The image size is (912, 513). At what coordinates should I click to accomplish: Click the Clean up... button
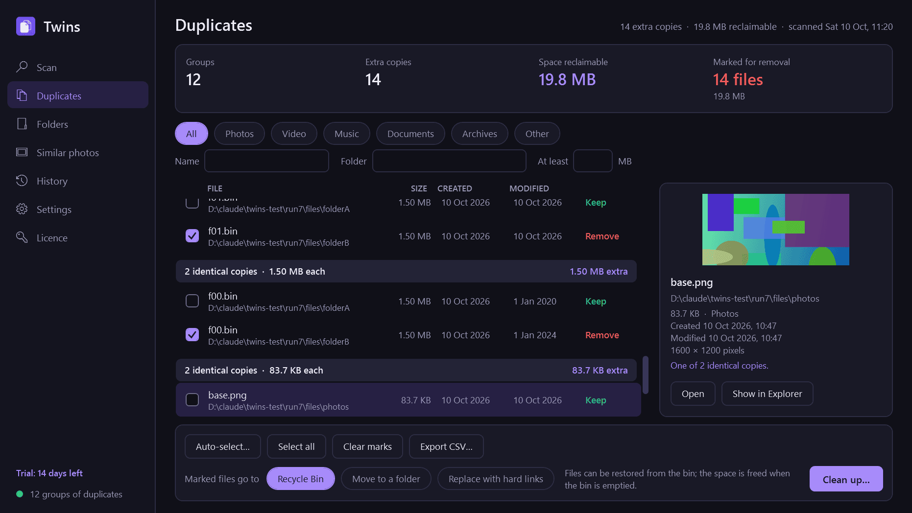(x=846, y=479)
